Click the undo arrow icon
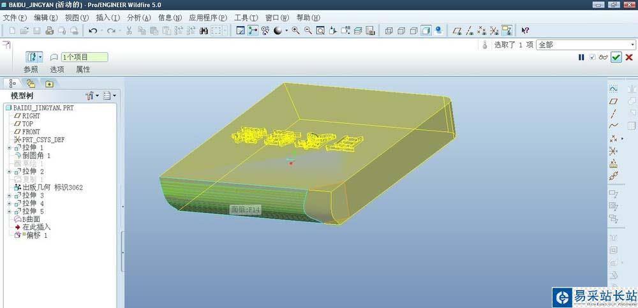Image resolution: width=638 pixels, height=308 pixels. point(93,31)
